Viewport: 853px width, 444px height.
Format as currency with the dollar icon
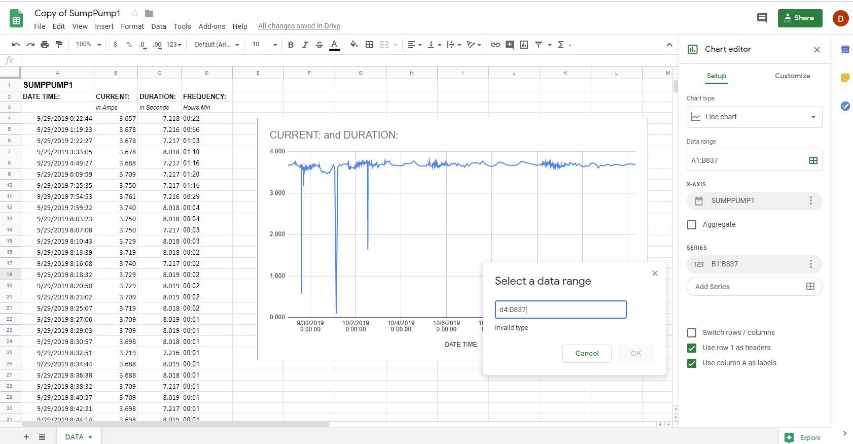115,45
